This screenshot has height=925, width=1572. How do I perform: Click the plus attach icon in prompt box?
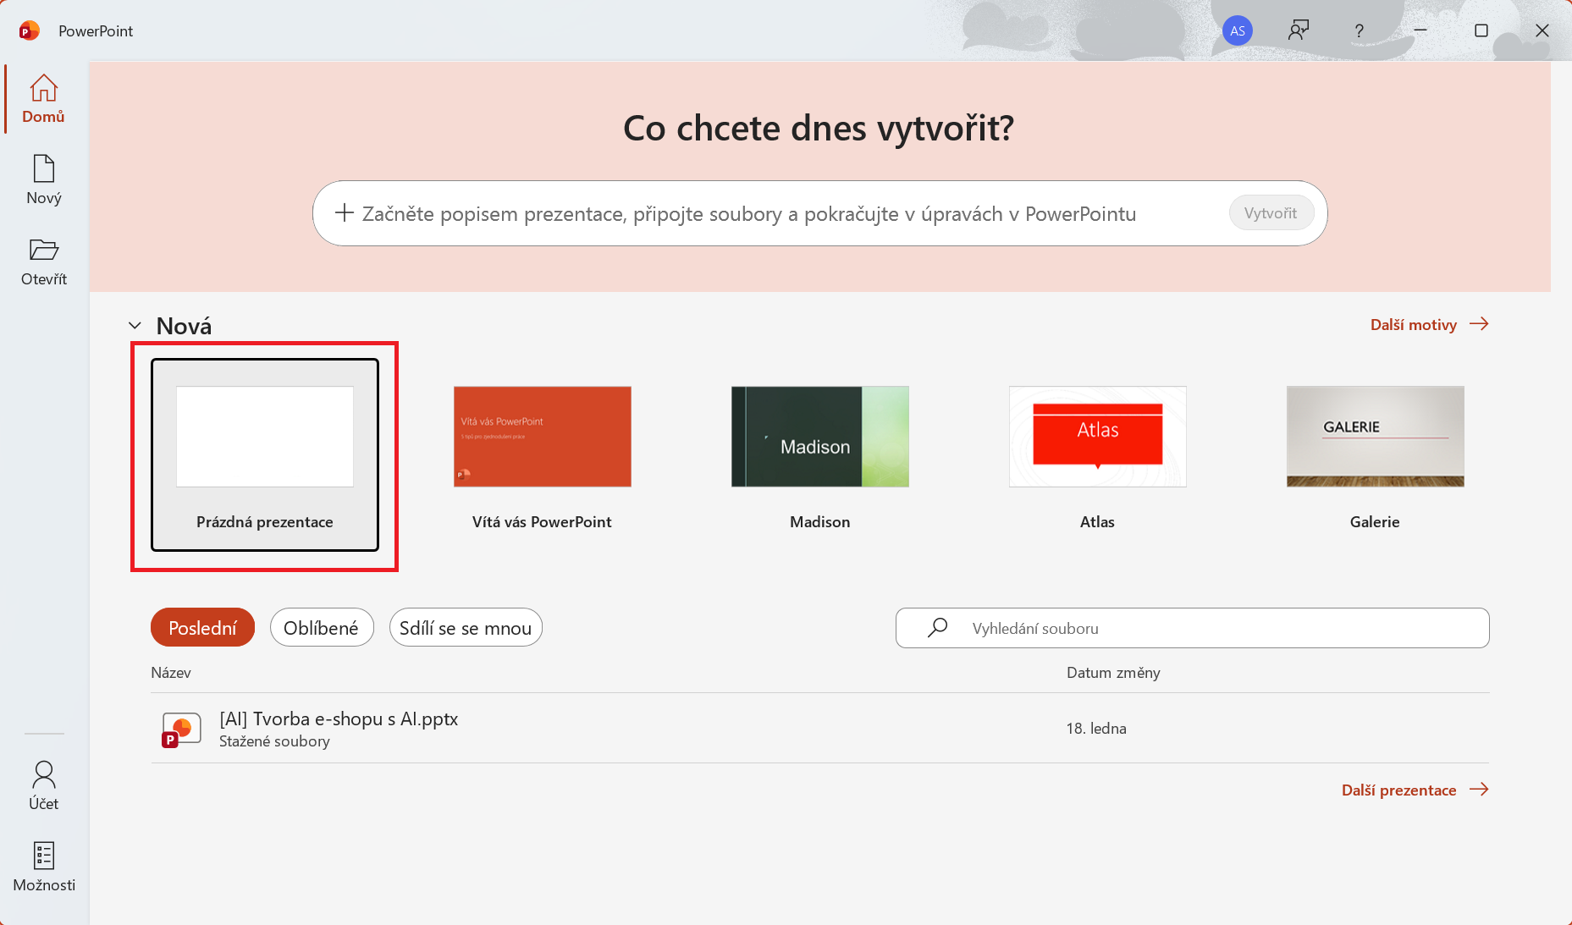(x=344, y=212)
